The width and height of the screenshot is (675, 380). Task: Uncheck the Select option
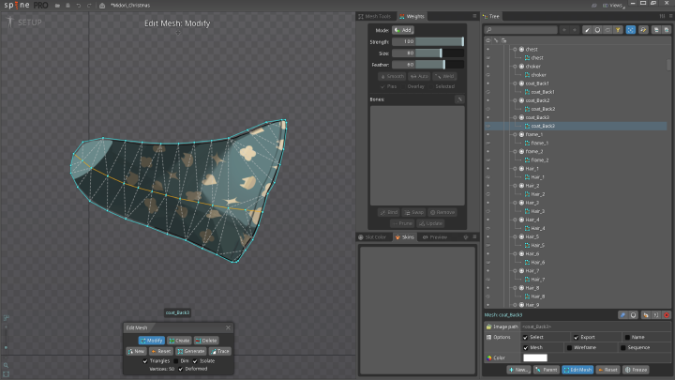tap(525, 338)
